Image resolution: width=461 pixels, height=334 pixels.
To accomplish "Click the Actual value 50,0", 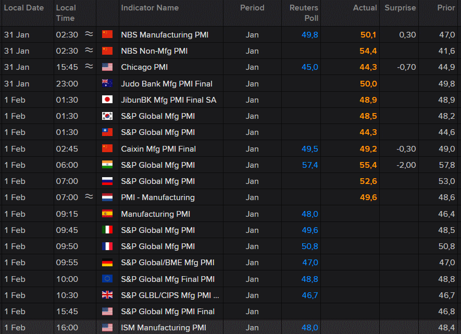I will click(368, 84).
